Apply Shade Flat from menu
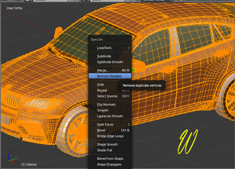Image resolution: width=235 pixels, height=169 pixels. [x=110, y=150]
